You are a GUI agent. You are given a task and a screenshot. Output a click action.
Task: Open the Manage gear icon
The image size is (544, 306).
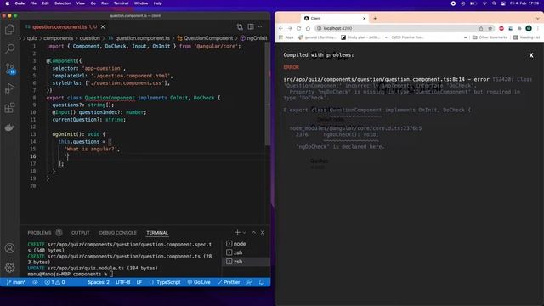9,268
